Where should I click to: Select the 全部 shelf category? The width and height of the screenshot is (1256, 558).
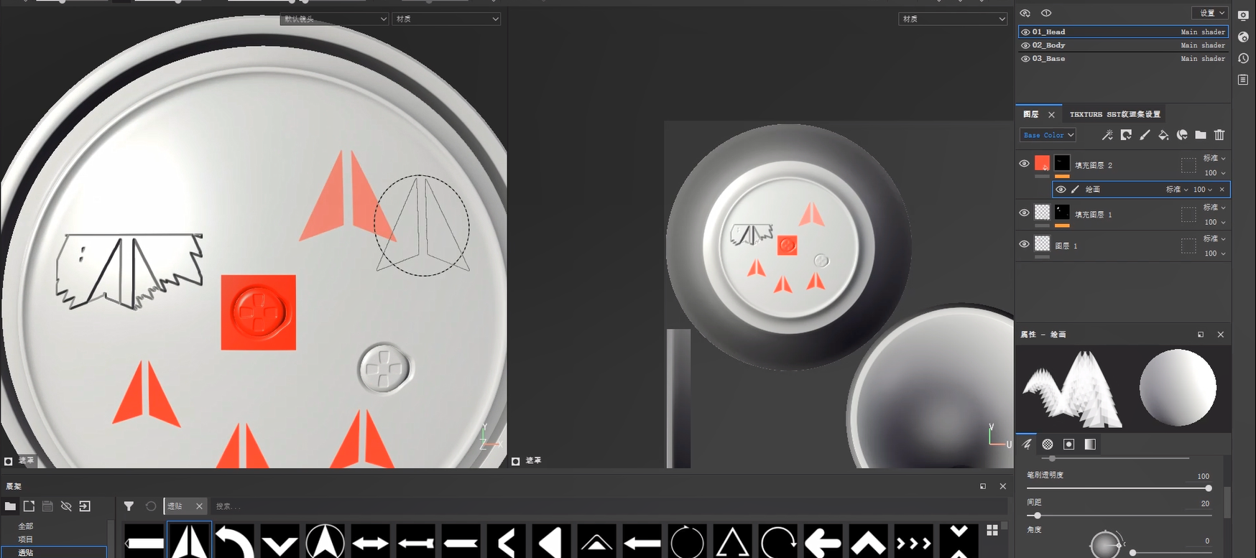tap(26, 526)
